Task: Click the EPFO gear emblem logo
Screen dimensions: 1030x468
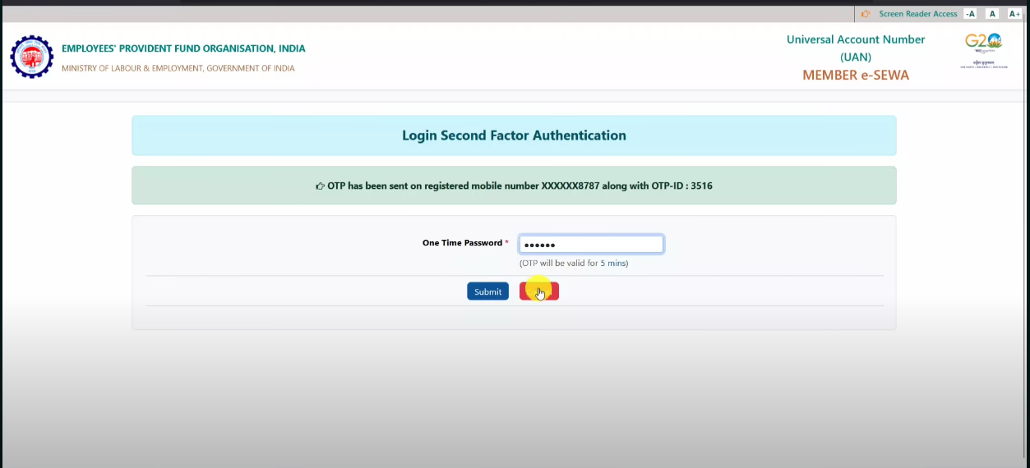Action: [x=31, y=57]
